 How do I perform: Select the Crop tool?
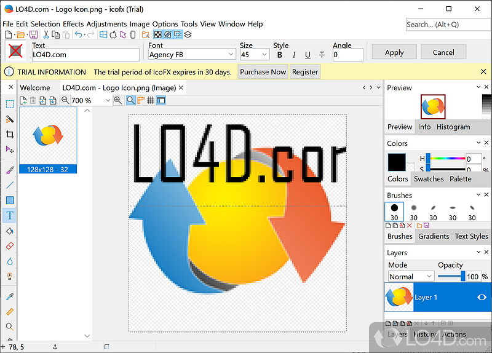(x=10, y=135)
